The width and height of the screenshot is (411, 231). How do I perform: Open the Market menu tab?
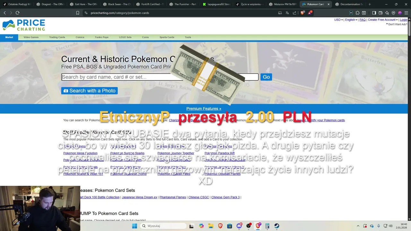tap(9, 37)
